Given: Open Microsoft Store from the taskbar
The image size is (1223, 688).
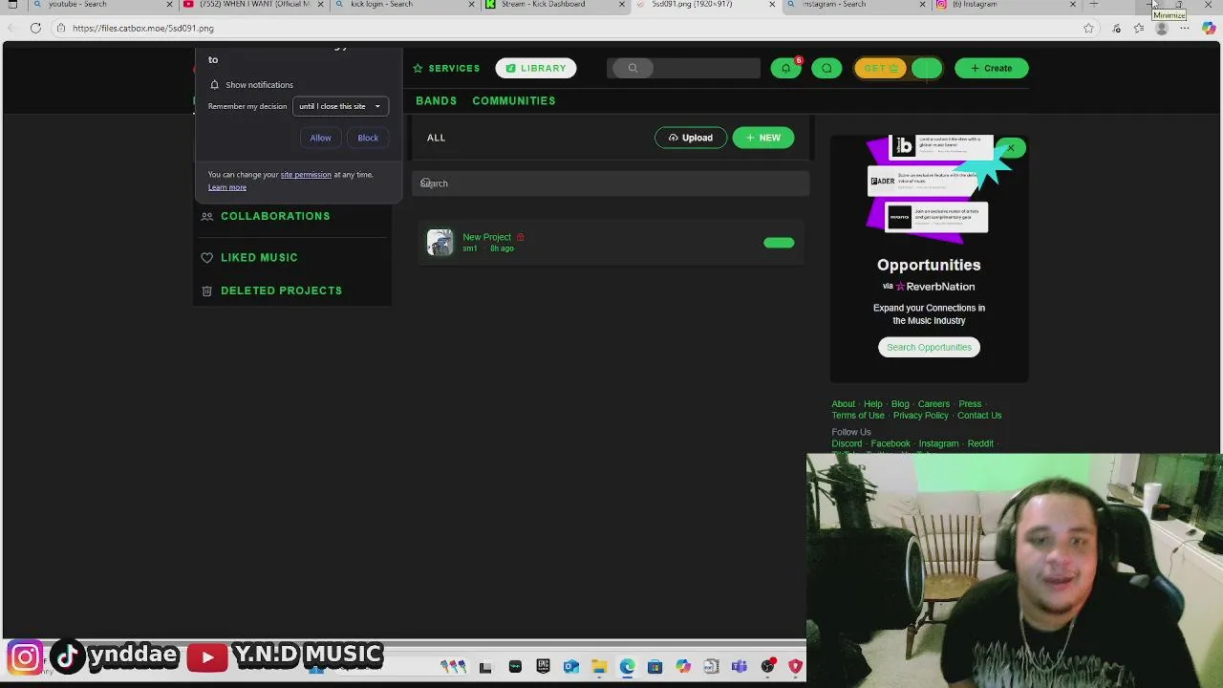Looking at the screenshot, I should [654, 666].
